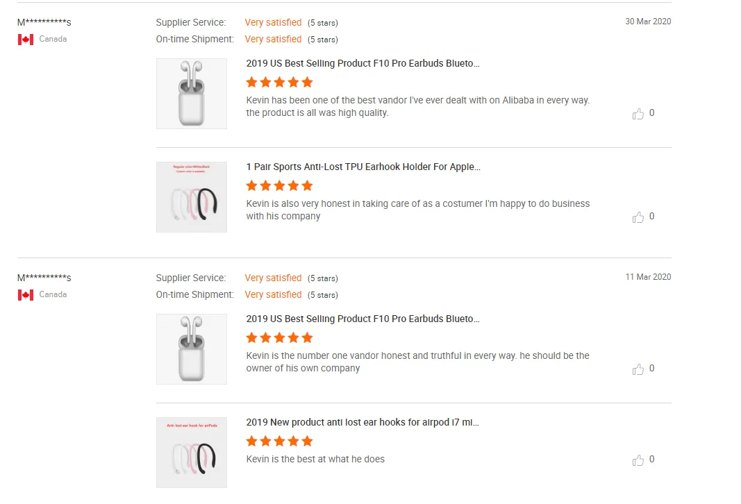Thumbs-up the "number one vandor honest" review
The height and width of the screenshot is (504, 741).
point(638,369)
